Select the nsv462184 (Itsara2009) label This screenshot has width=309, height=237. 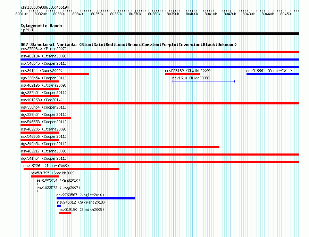coord(44,56)
